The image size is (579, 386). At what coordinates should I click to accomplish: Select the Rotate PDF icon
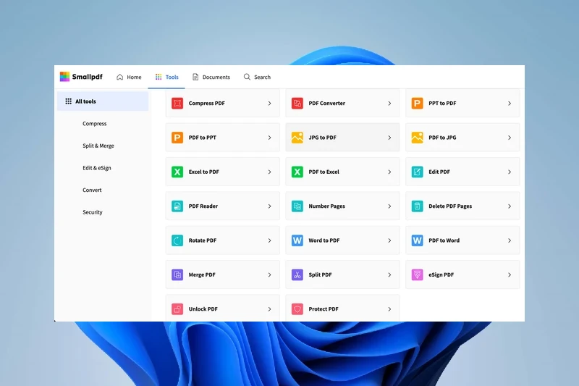coord(177,240)
